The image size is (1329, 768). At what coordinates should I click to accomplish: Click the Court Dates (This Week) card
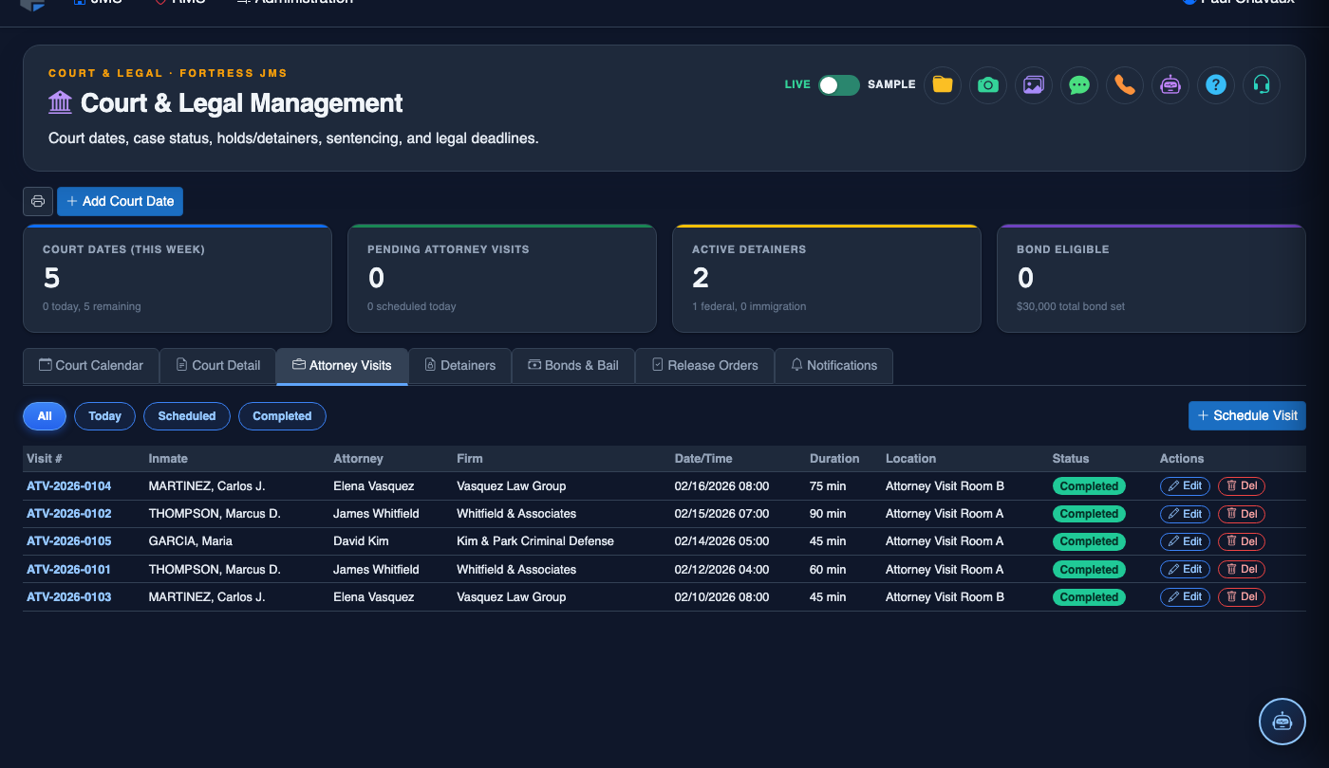[x=178, y=279]
